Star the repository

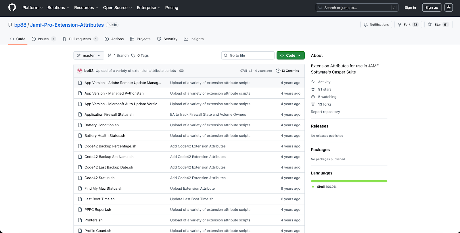tap(438, 25)
